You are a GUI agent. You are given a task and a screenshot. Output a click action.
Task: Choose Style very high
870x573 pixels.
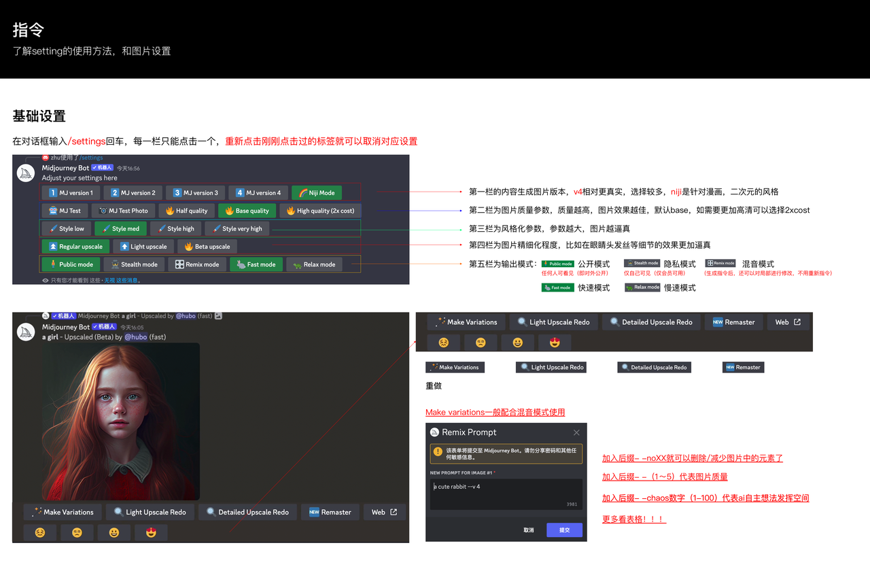pos(237,228)
